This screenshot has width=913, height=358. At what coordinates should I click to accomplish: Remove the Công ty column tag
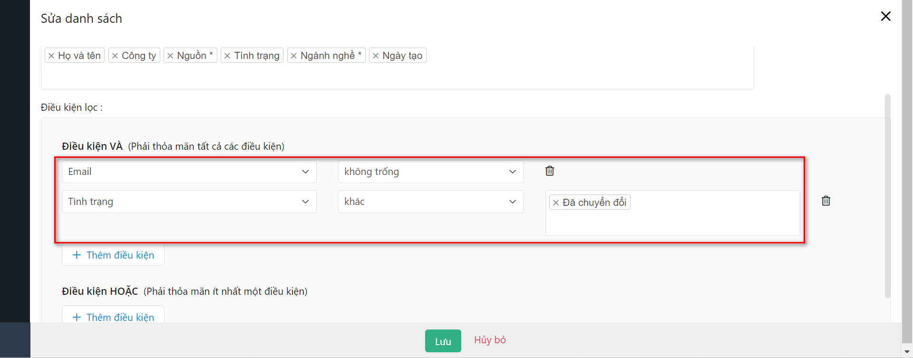(115, 56)
